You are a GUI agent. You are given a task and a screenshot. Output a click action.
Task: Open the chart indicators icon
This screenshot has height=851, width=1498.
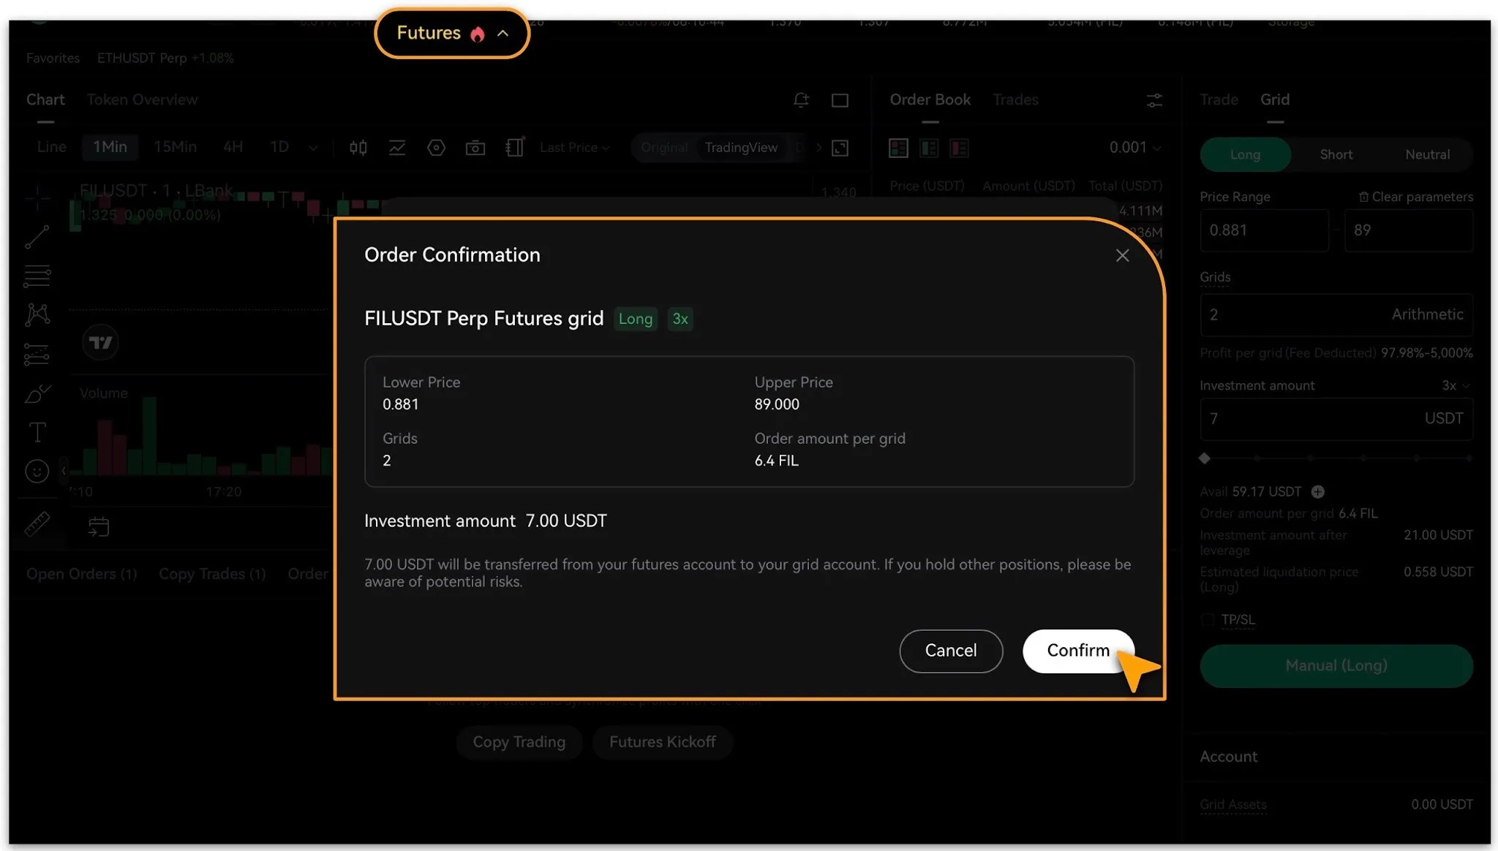pyautogui.click(x=397, y=148)
